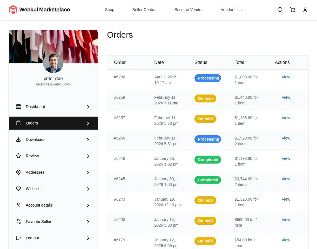This screenshot has height=249, width=317.
Task: View order #6286
Action: (286, 77)
